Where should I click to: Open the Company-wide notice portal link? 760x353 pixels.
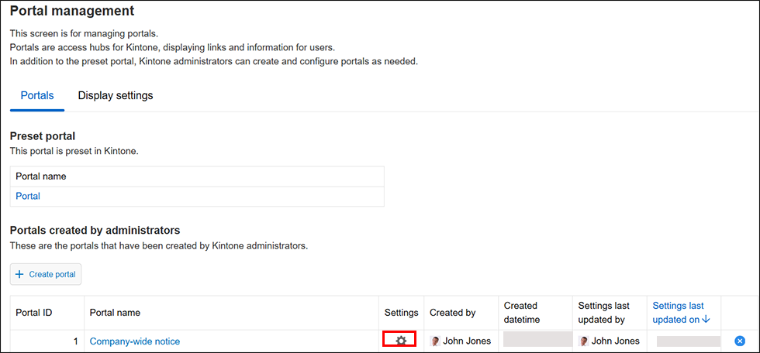[x=135, y=341]
